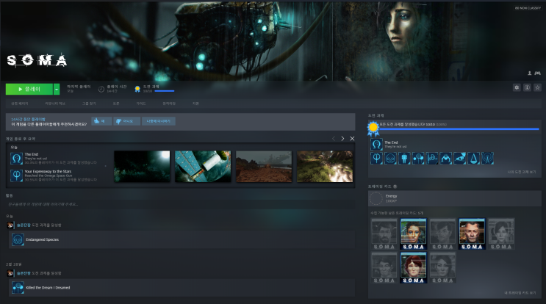Viewport: 546px width, 304px height.
Task: Click the gold sun badge on the achievements panel
Action: 373,129
